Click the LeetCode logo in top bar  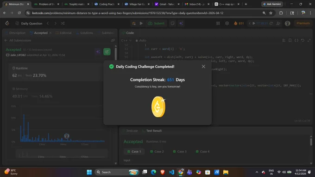(7, 23)
